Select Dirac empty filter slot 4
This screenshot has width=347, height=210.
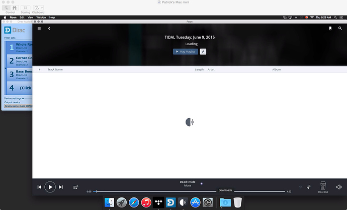tap(20, 88)
